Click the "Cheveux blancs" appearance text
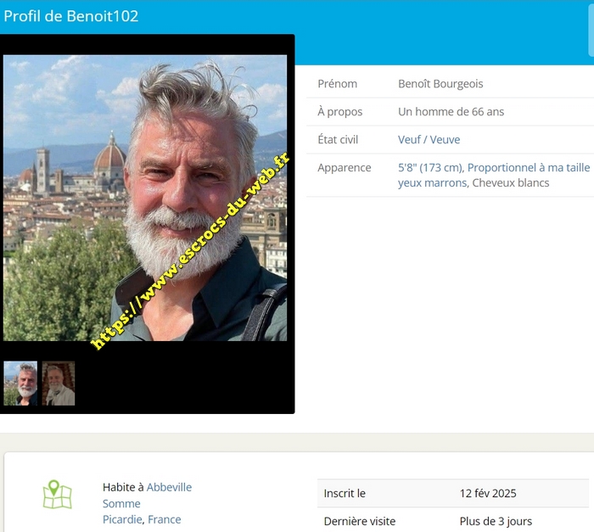Viewport: 594px width, 532px height. coord(511,182)
